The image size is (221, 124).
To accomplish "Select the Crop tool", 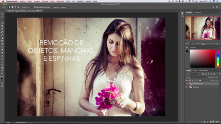I will [2, 26].
